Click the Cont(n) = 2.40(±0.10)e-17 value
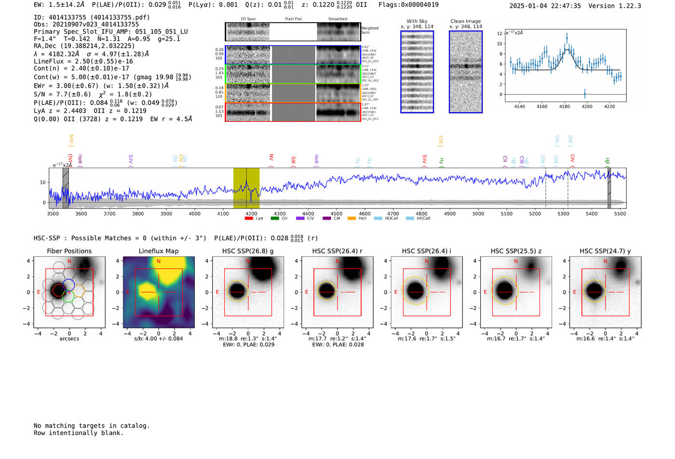The image size is (675, 459). pyautogui.click(x=81, y=68)
